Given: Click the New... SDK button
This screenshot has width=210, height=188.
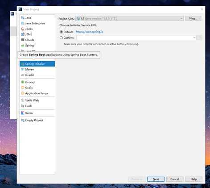Looking at the screenshot, I should point(193,18).
